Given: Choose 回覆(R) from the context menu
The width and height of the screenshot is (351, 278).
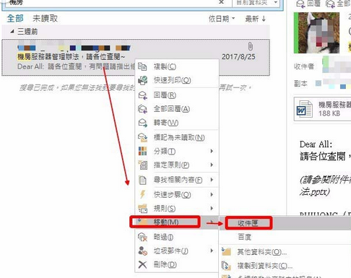Looking at the screenshot, I should [x=177, y=95].
